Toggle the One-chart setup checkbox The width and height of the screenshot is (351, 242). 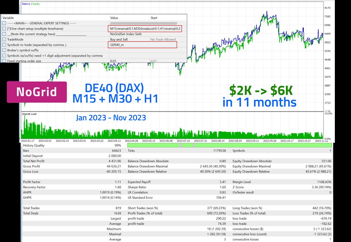(x=4, y=29)
